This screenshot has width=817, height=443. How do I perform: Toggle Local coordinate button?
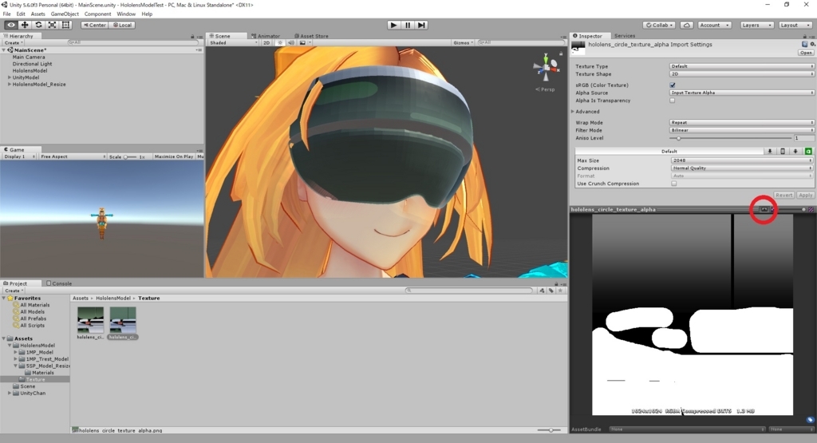pos(122,25)
